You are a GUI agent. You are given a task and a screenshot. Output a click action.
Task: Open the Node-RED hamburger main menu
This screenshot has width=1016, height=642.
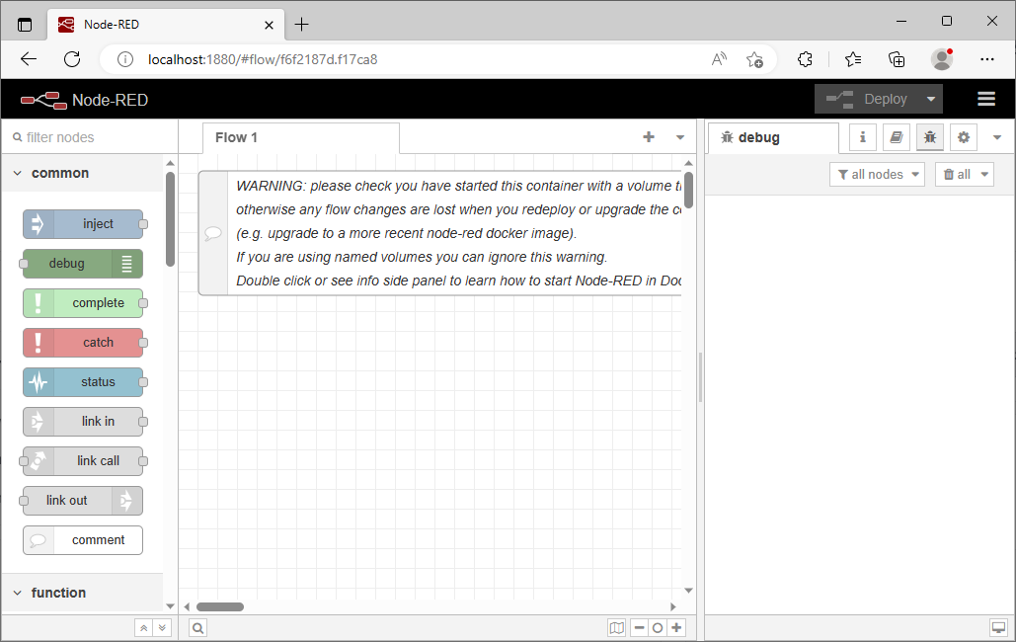[986, 99]
